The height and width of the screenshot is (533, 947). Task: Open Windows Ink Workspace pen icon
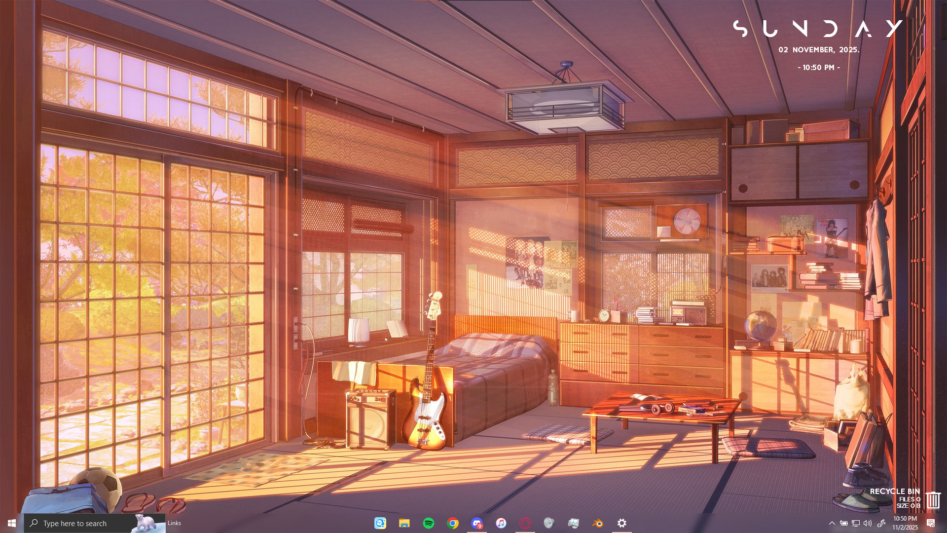tap(881, 523)
